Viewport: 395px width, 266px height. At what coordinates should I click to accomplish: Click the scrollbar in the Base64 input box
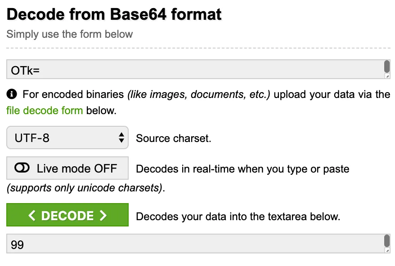coord(387,67)
